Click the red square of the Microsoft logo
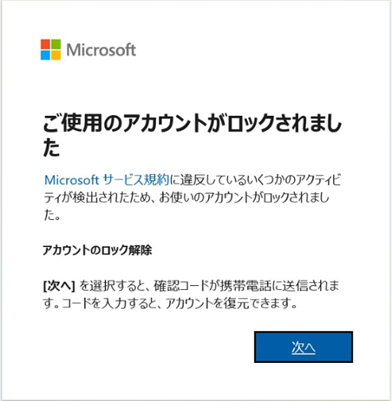Image resolution: width=392 pixels, height=401 pixels. [45, 44]
